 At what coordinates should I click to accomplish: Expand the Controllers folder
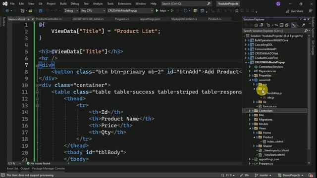(250, 111)
